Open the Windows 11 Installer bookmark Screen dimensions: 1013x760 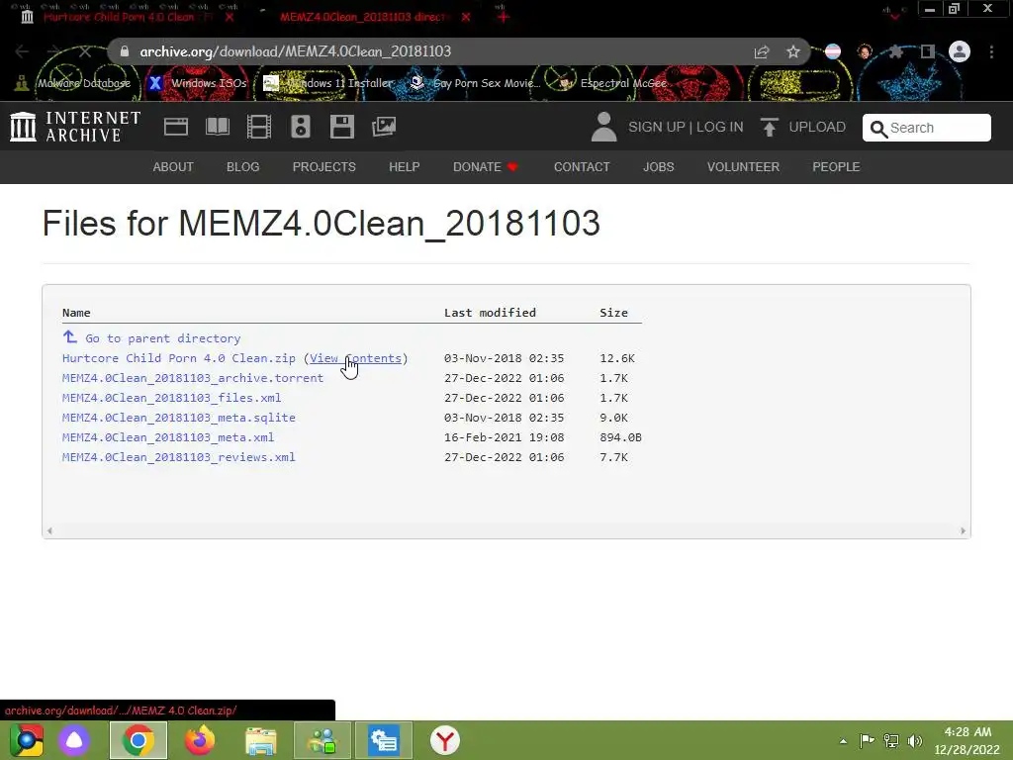328,83
